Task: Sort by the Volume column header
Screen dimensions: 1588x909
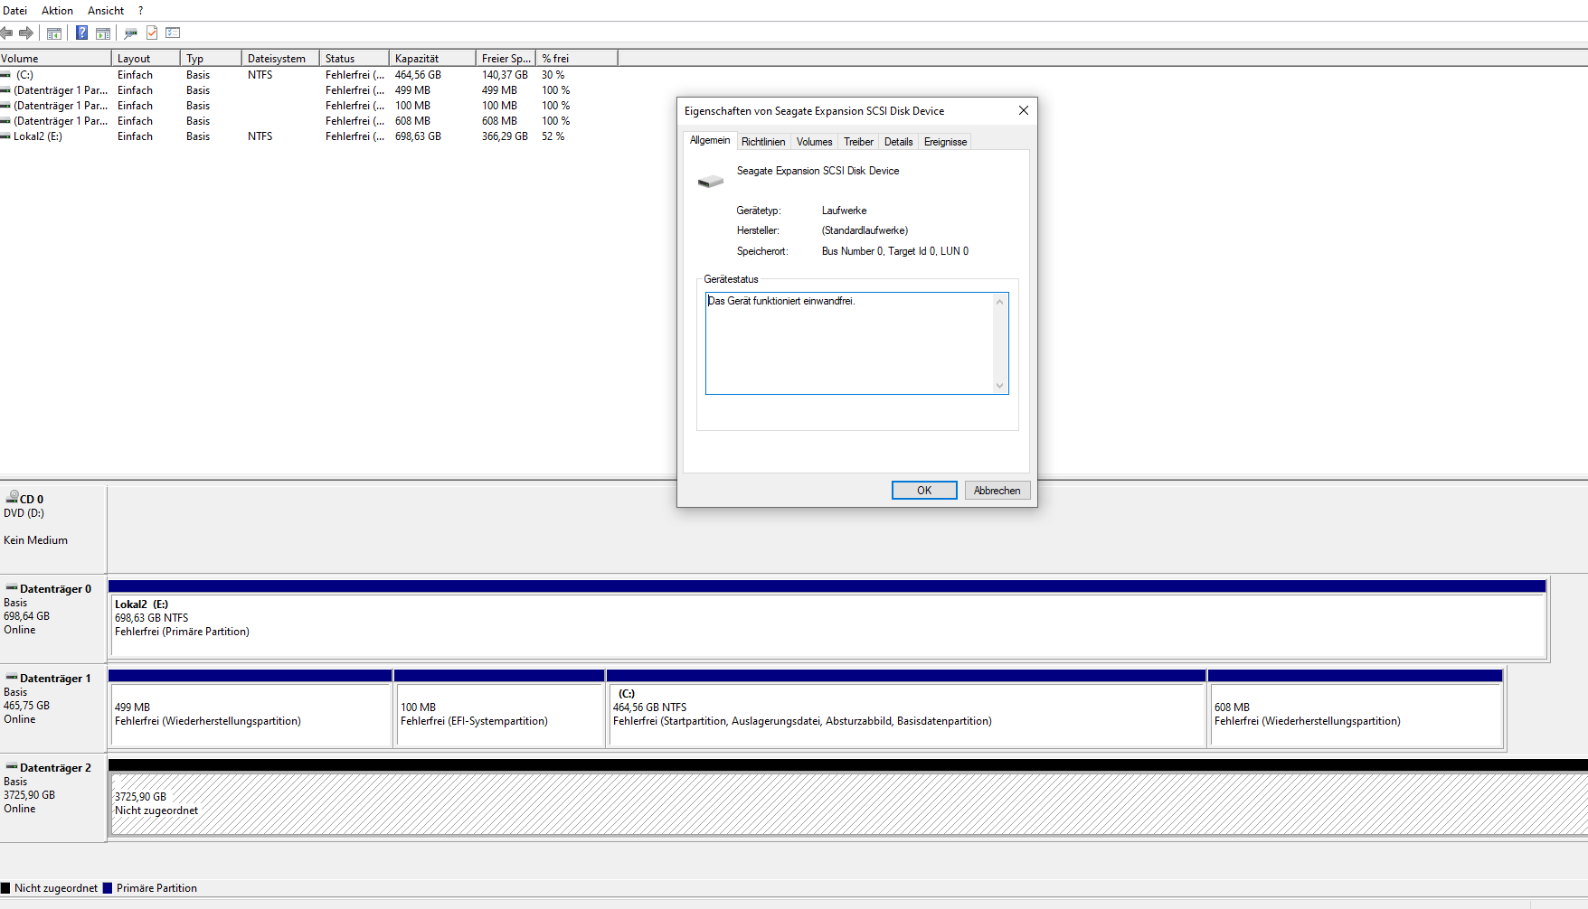Action: (55, 59)
